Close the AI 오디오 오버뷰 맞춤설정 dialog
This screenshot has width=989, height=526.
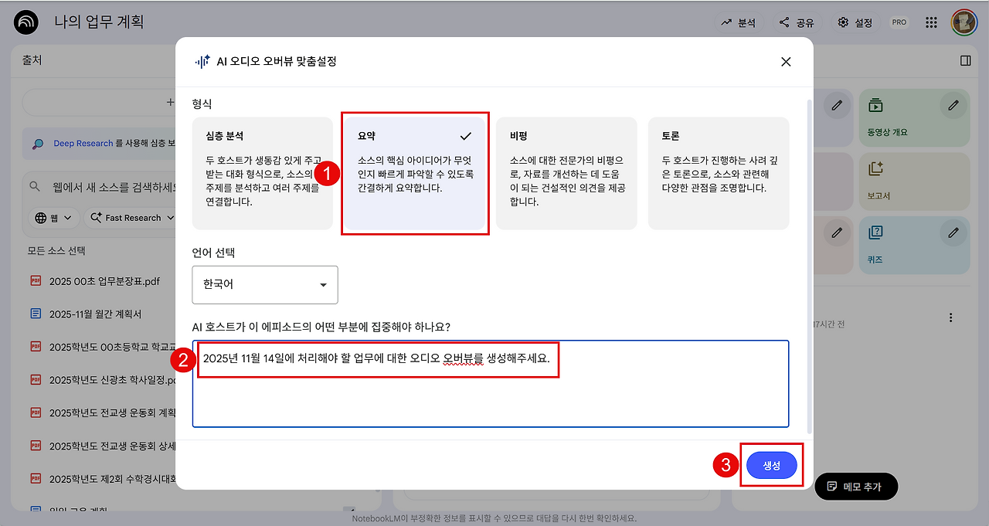pos(786,62)
